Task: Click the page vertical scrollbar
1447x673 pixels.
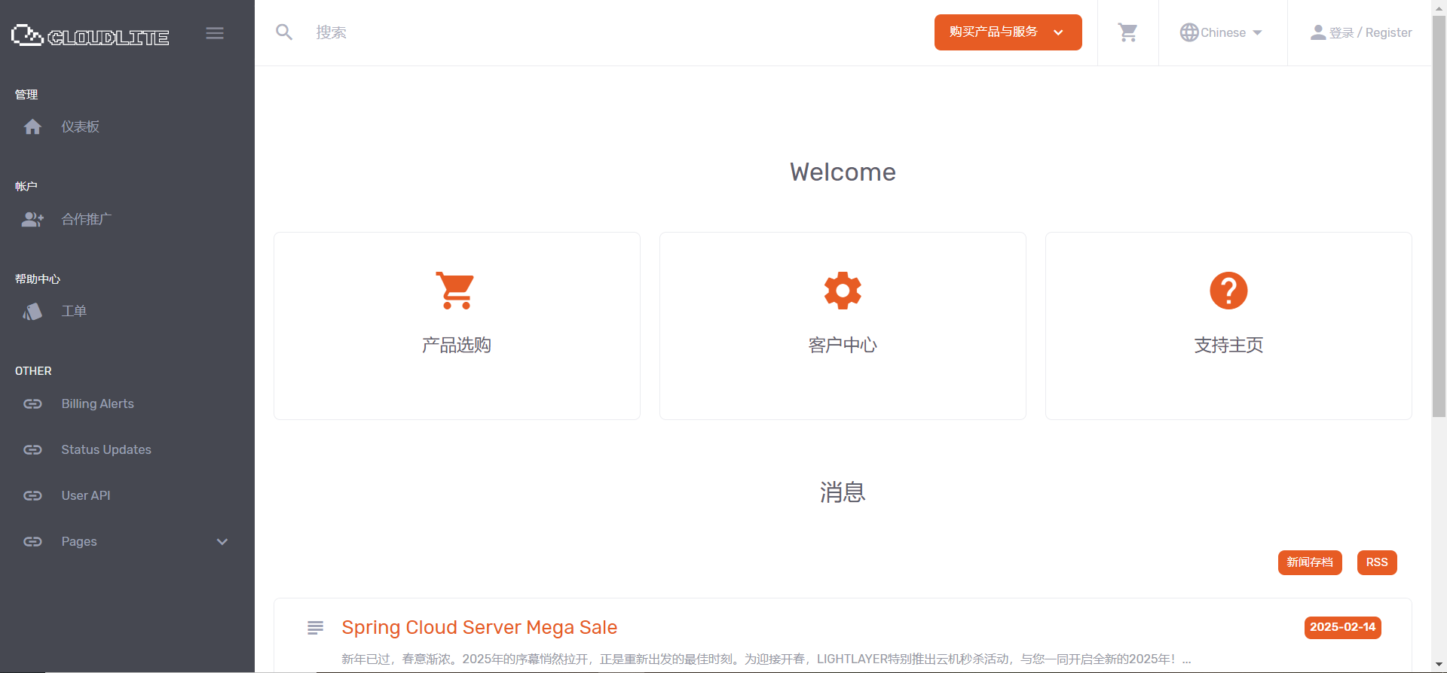Action: tap(1439, 218)
